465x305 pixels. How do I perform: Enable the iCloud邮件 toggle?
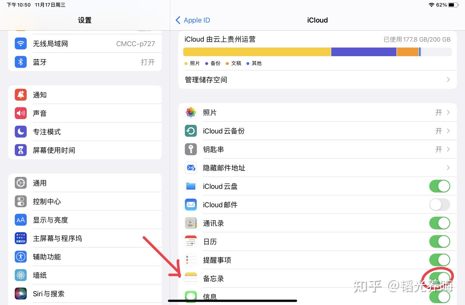click(439, 204)
